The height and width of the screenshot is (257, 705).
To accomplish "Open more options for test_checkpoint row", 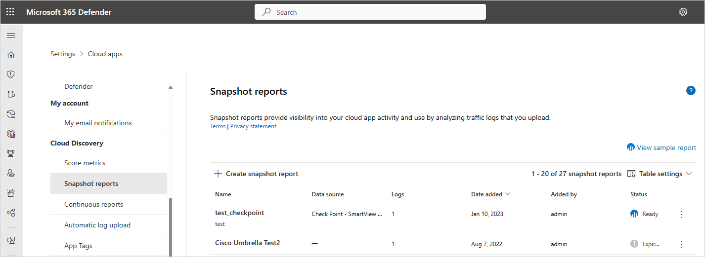I will pyautogui.click(x=681, y=214).
